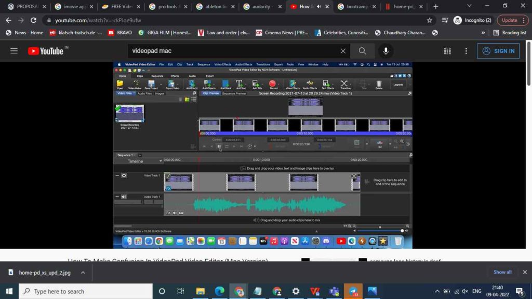Viewport: 532px width, 299px height.
Task: Mute Audio Track 1 with its speaker icon
Action: (x=124, y=197)
